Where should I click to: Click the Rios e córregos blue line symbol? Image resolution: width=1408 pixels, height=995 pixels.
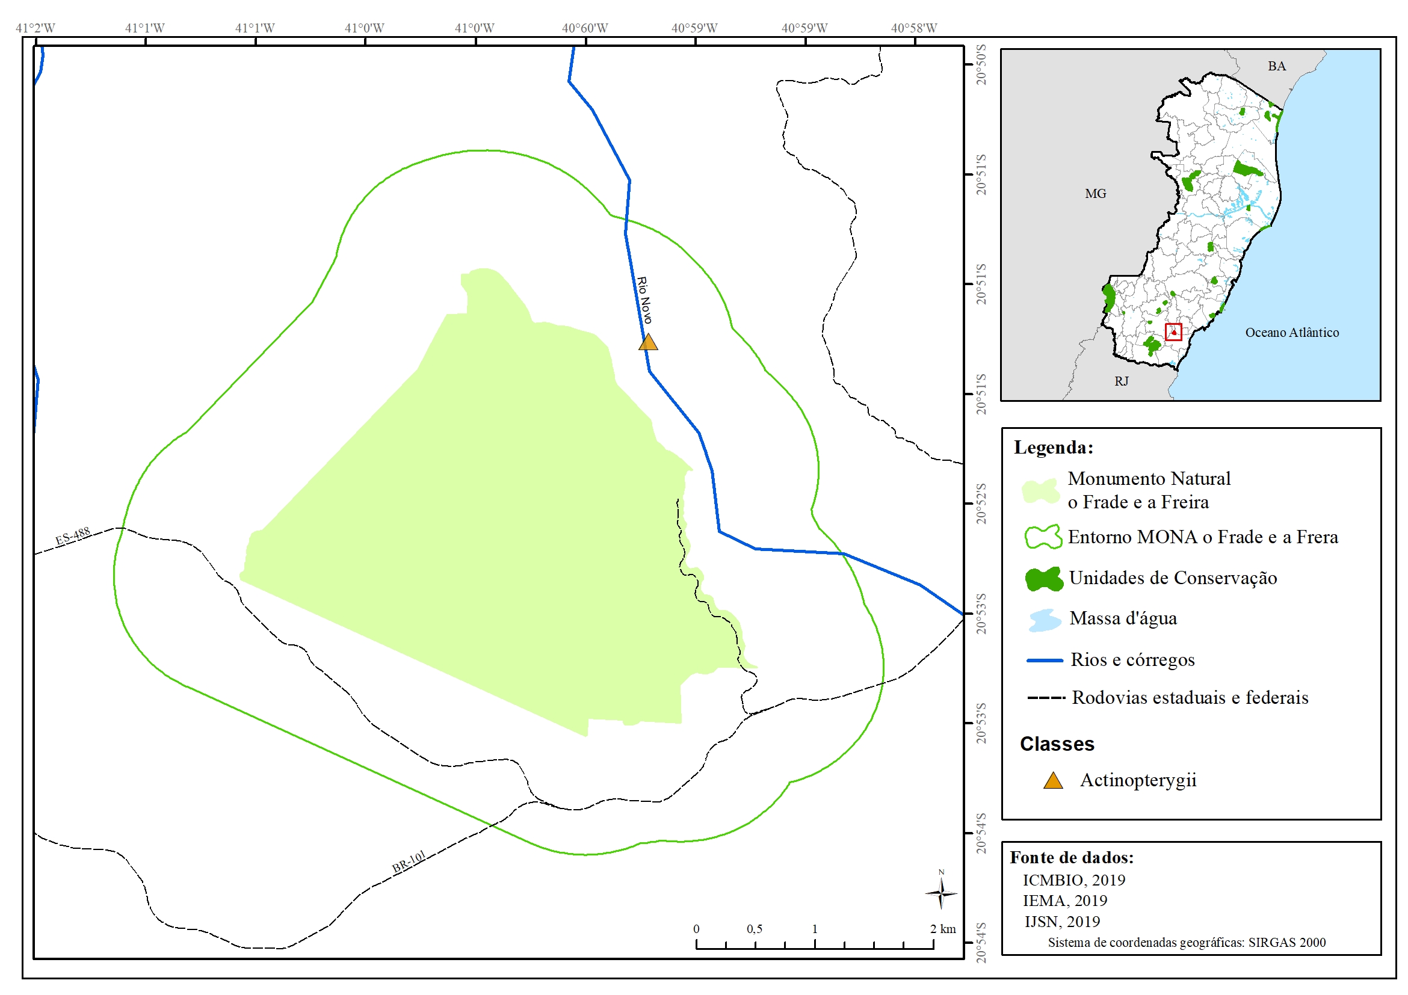1045,661
